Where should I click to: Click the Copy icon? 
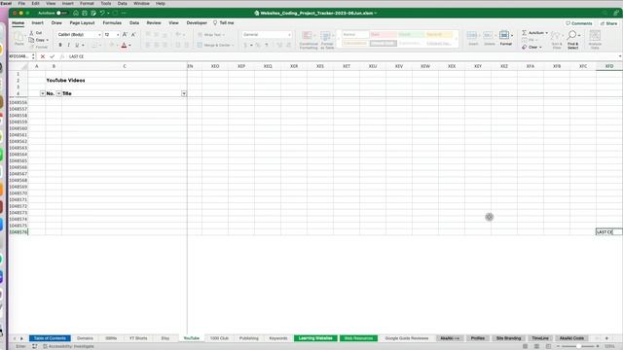tap(31, 40)
